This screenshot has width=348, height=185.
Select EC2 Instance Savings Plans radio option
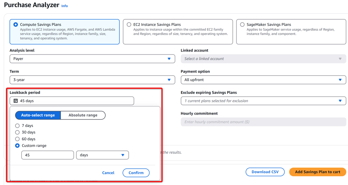129,25
